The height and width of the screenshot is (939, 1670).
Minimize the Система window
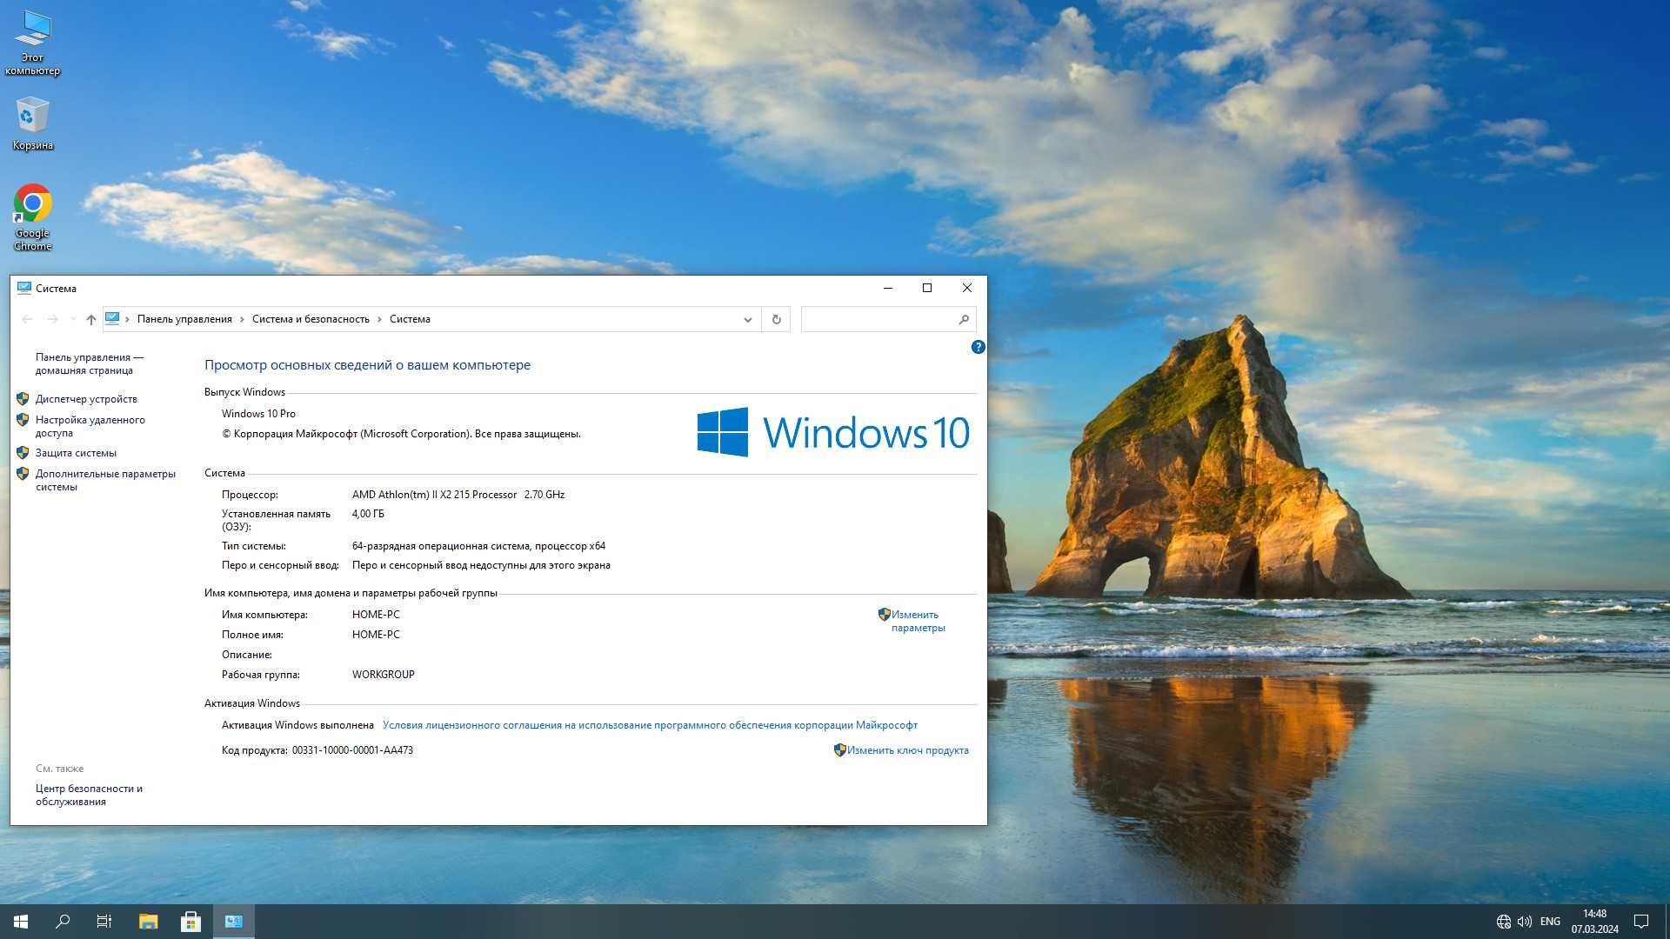(x=887, y=288)
